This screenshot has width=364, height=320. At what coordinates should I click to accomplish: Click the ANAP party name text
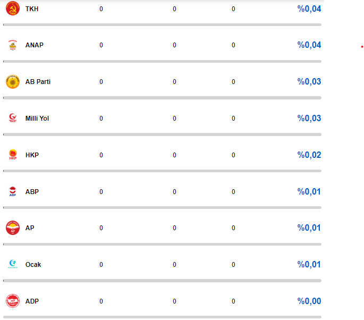tap(35, 45)
